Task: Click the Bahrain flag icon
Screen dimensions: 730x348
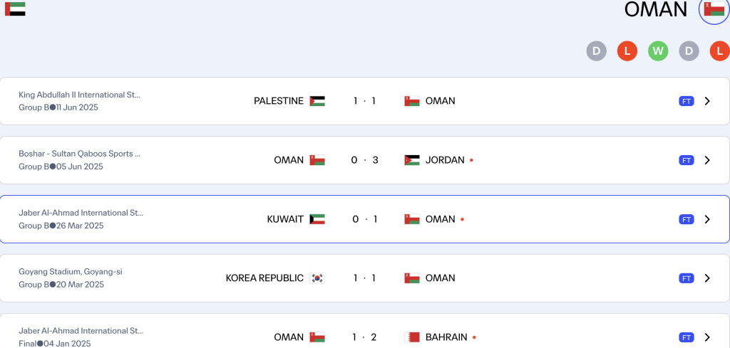Action: 412,337
